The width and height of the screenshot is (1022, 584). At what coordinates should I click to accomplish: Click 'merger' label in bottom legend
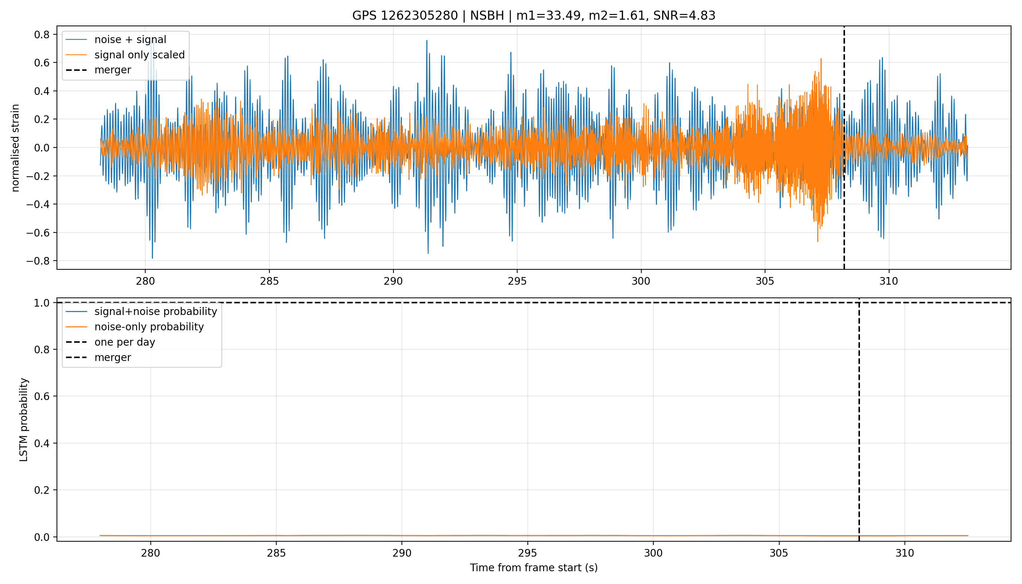click(x=113, y=357)
